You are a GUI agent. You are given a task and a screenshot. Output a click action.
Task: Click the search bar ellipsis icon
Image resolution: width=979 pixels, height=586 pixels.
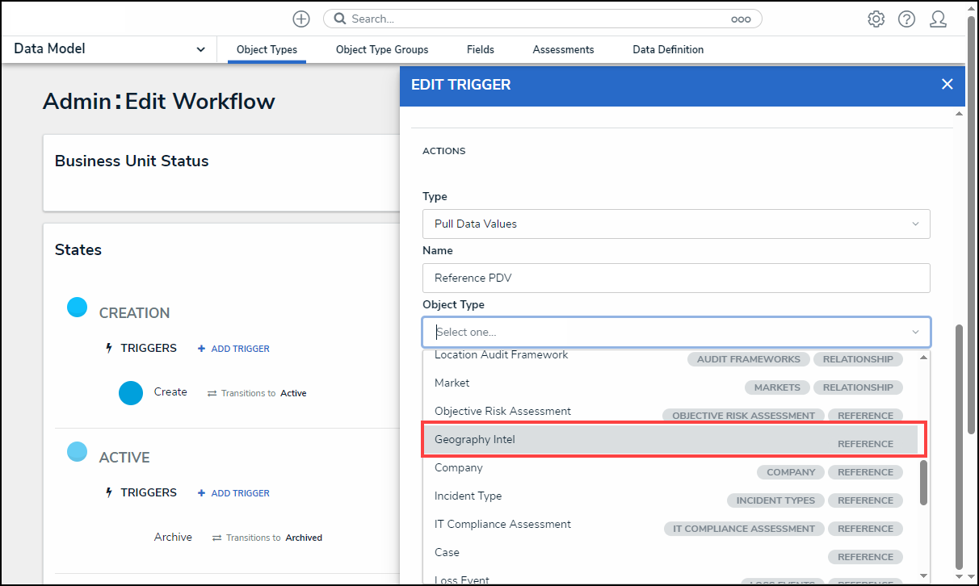click(x=741, y=19)
